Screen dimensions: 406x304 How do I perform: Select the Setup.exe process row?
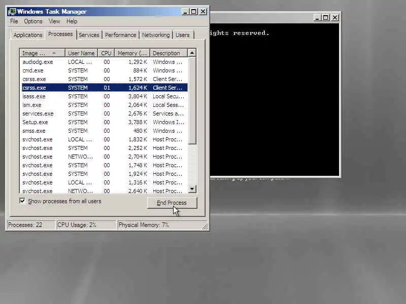[x=104, y=122]
